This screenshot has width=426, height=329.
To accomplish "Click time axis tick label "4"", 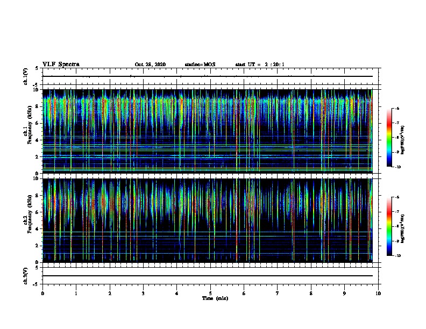I will point(176,294).
